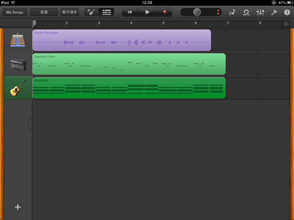Image resolution: width=294 pixels, height=220 pixels.
Task: Show help with the question mark icon
Action: [x=287, y=12]
